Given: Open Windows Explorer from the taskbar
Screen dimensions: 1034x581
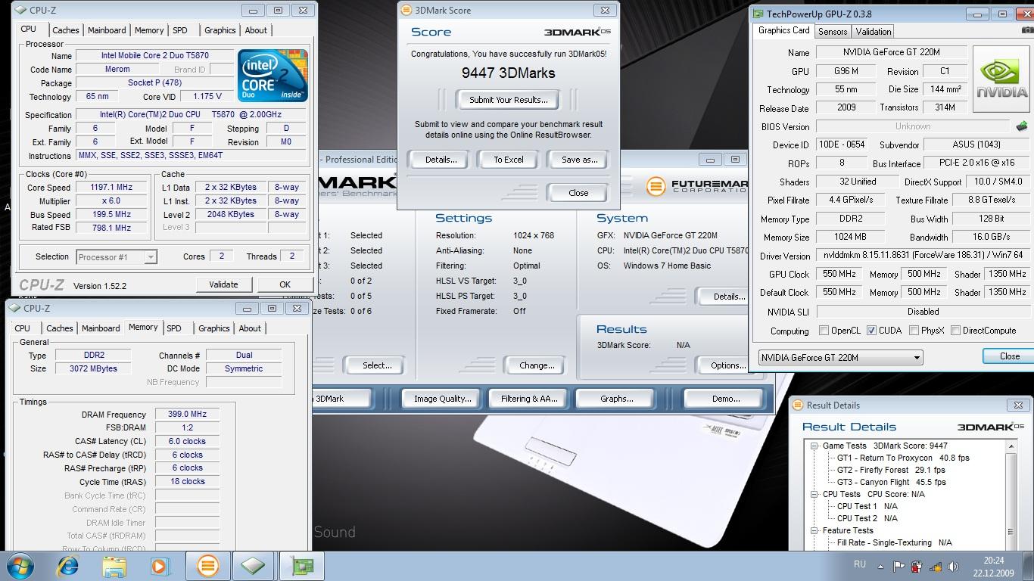Looking at the screenshot, I should (114, 566).
